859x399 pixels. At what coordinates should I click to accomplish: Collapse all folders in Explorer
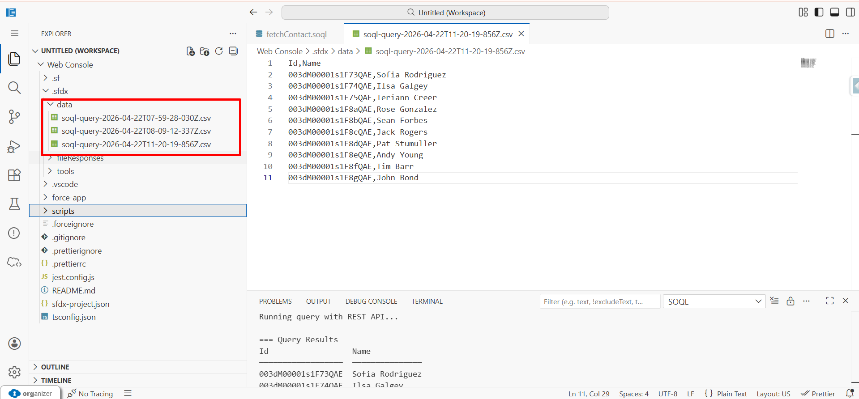[233, 51]
